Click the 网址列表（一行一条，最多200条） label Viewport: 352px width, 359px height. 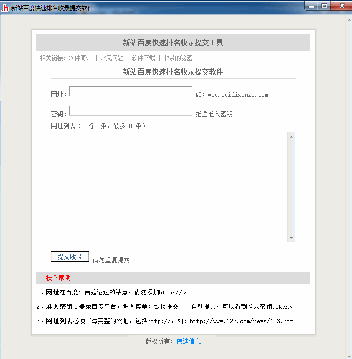click(98, 126)
